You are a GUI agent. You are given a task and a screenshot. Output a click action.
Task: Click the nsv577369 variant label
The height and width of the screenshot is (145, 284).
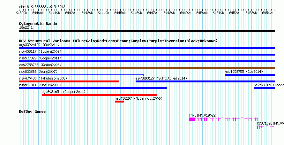(x=269, y=85)
